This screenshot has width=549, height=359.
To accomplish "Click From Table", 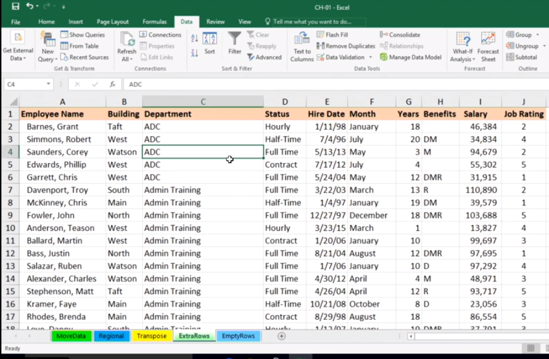I will 80,46.
